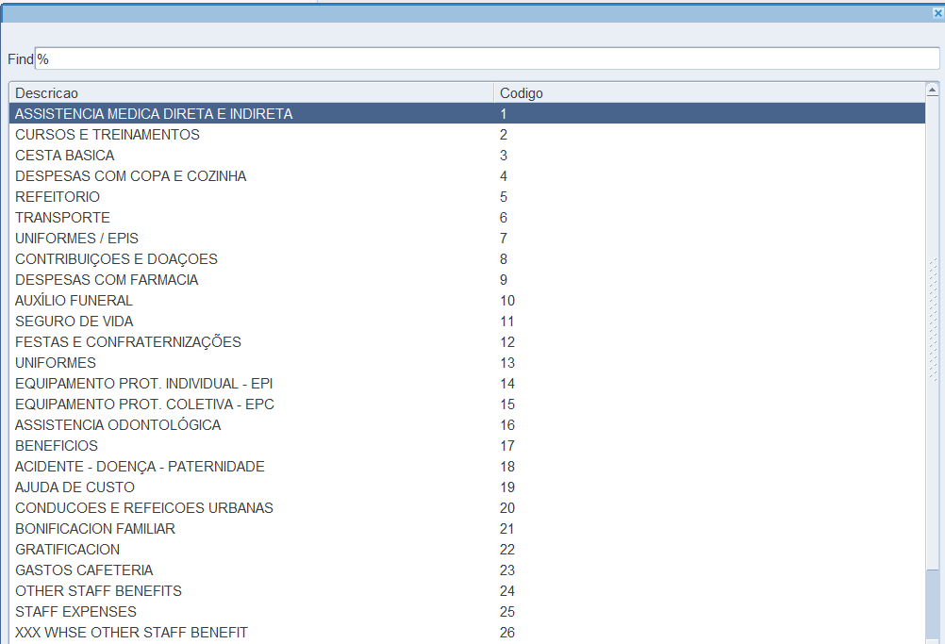
Task: Select row DESPESAS COM FARMACIA
Action: (x=467, y=280)
